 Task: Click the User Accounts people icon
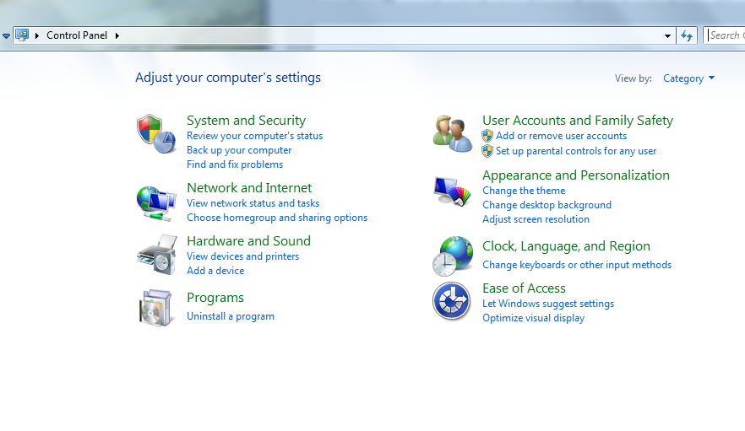pyautogui.click(x=453, y=133)
